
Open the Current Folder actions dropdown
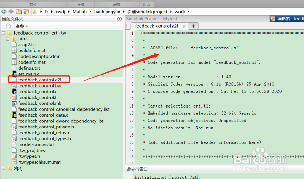click(119, 19)
